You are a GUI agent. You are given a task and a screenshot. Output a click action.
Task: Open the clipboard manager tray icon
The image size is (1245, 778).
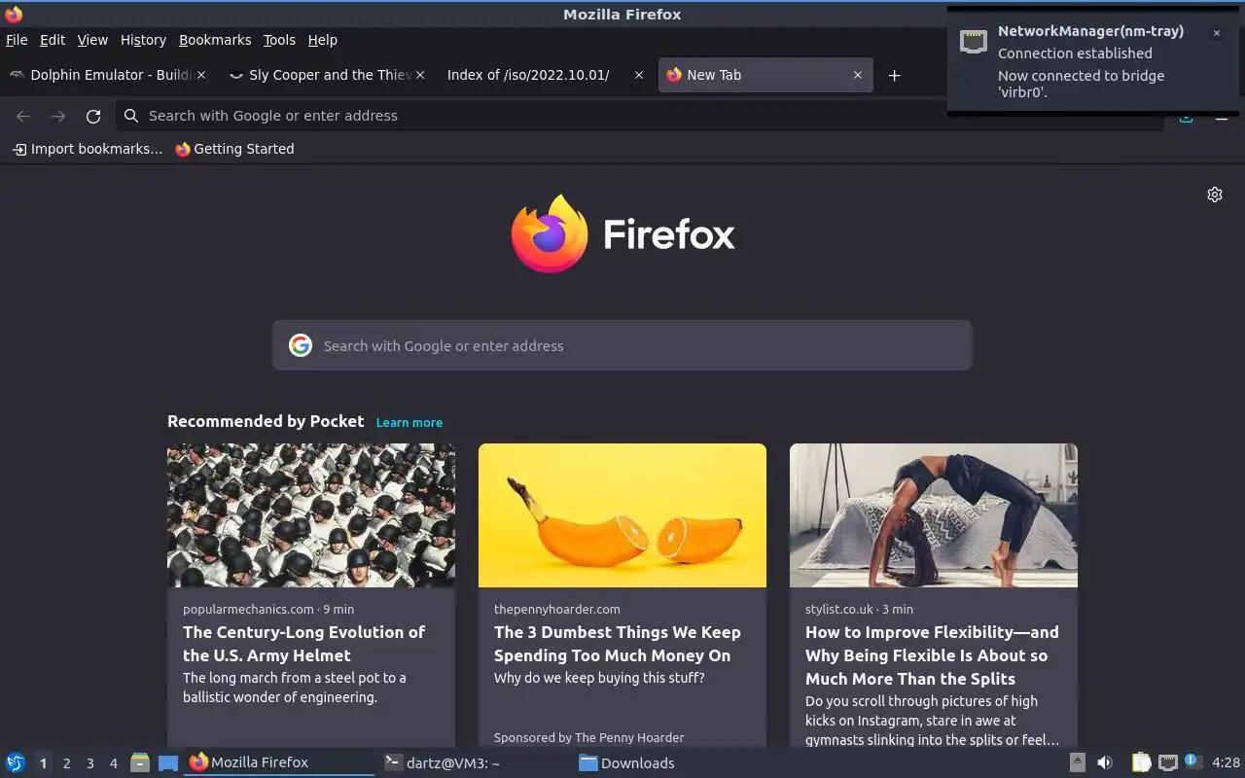click(x=1141, y=762)
